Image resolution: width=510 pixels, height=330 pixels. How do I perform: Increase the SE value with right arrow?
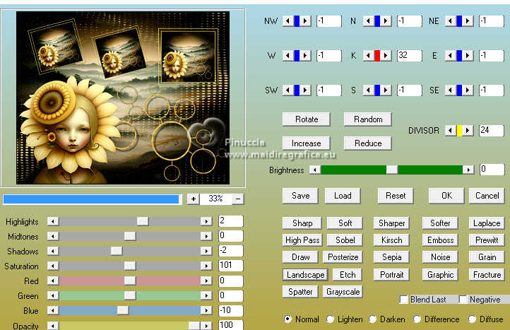(468, 90)
